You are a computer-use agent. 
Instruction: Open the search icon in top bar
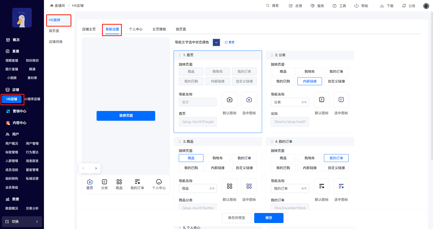(268, 5)
